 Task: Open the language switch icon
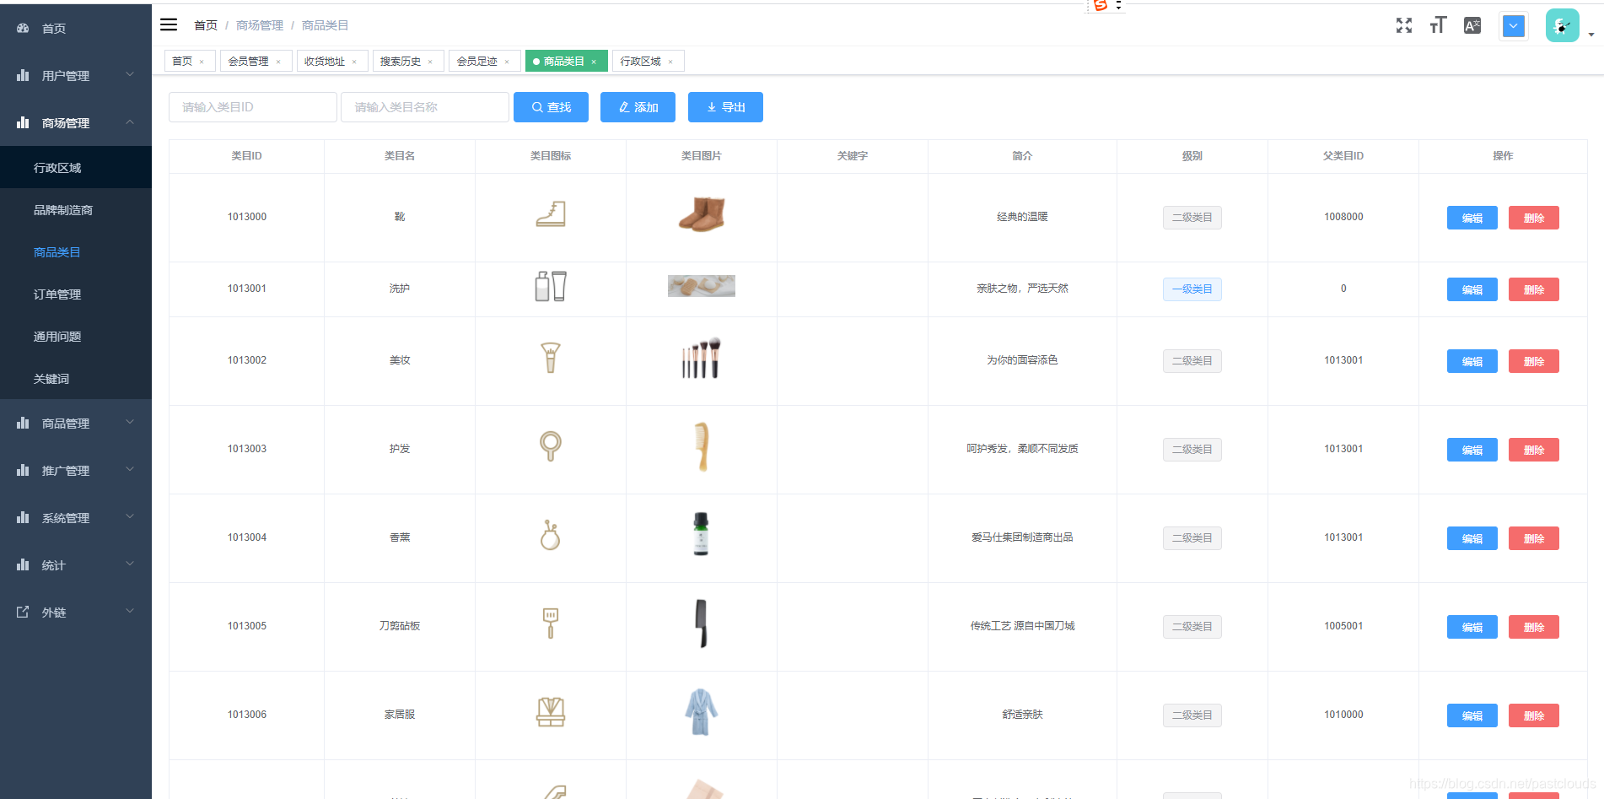click(x=1472, y=25)
